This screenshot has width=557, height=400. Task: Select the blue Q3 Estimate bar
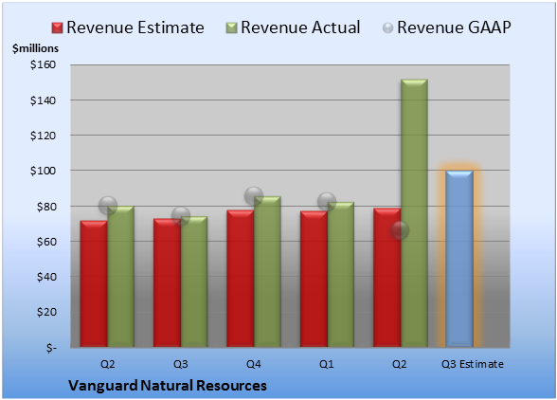(x=459, y=259)
